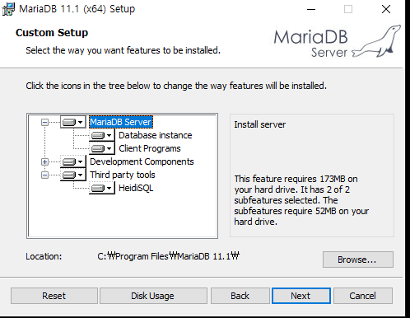Go Back to previous setup step
The width and height of the screenshot is (410, 318).
click(240, 296)
